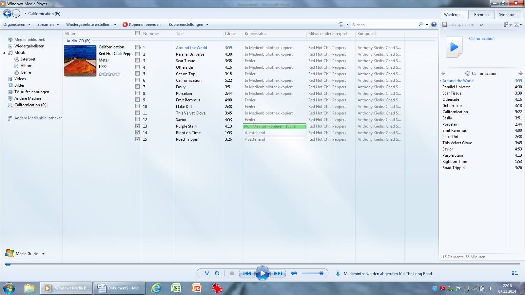Screen dimensions: 525x295
Task: Click the list pane next arrow
Action: click(520, 73)
